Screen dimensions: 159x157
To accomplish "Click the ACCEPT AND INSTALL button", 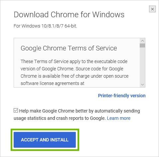I will (x=45, y=140).
